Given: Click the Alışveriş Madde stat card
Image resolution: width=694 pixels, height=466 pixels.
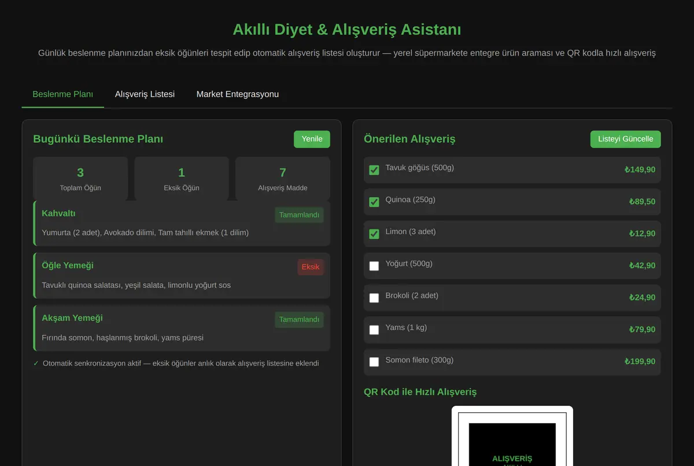Looking at the screenshot, I should point(283,179).
